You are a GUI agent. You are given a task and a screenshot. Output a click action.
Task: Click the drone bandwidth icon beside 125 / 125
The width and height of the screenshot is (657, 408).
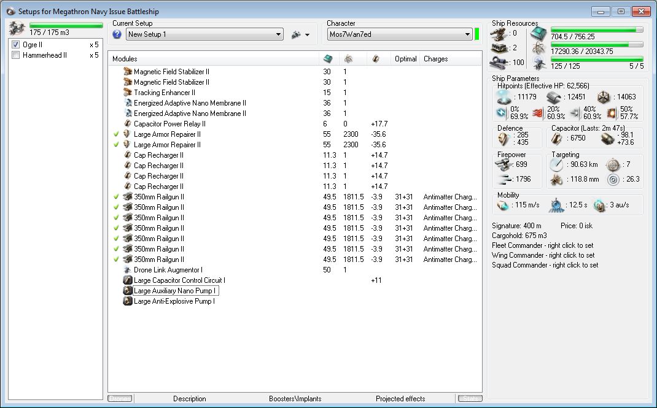tap(540, 63)
